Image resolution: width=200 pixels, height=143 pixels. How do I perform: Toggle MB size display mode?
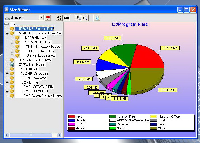point(66,18)
